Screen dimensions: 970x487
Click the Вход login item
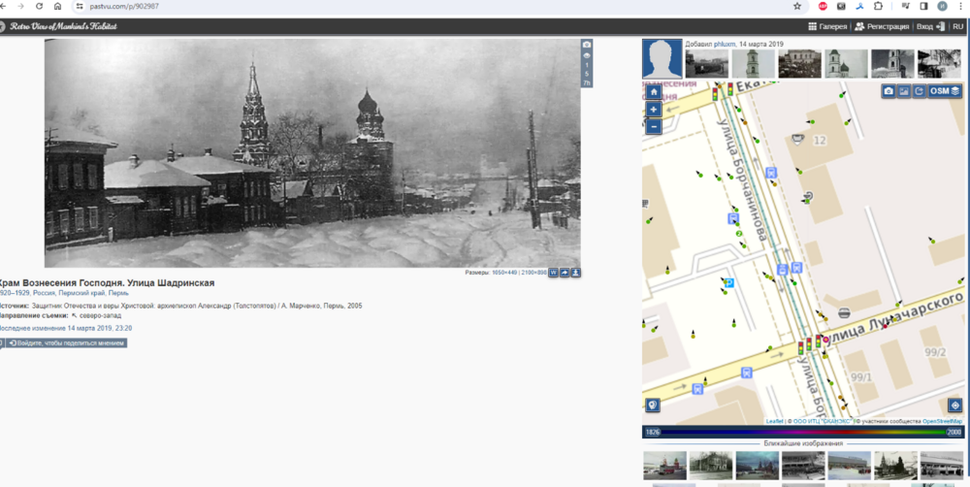[931, 26]
